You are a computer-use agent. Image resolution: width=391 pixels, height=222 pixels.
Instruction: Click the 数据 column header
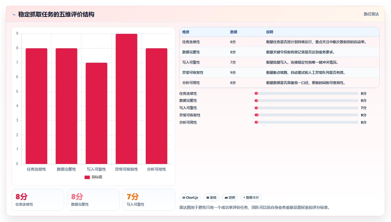(x=234, y=32)
